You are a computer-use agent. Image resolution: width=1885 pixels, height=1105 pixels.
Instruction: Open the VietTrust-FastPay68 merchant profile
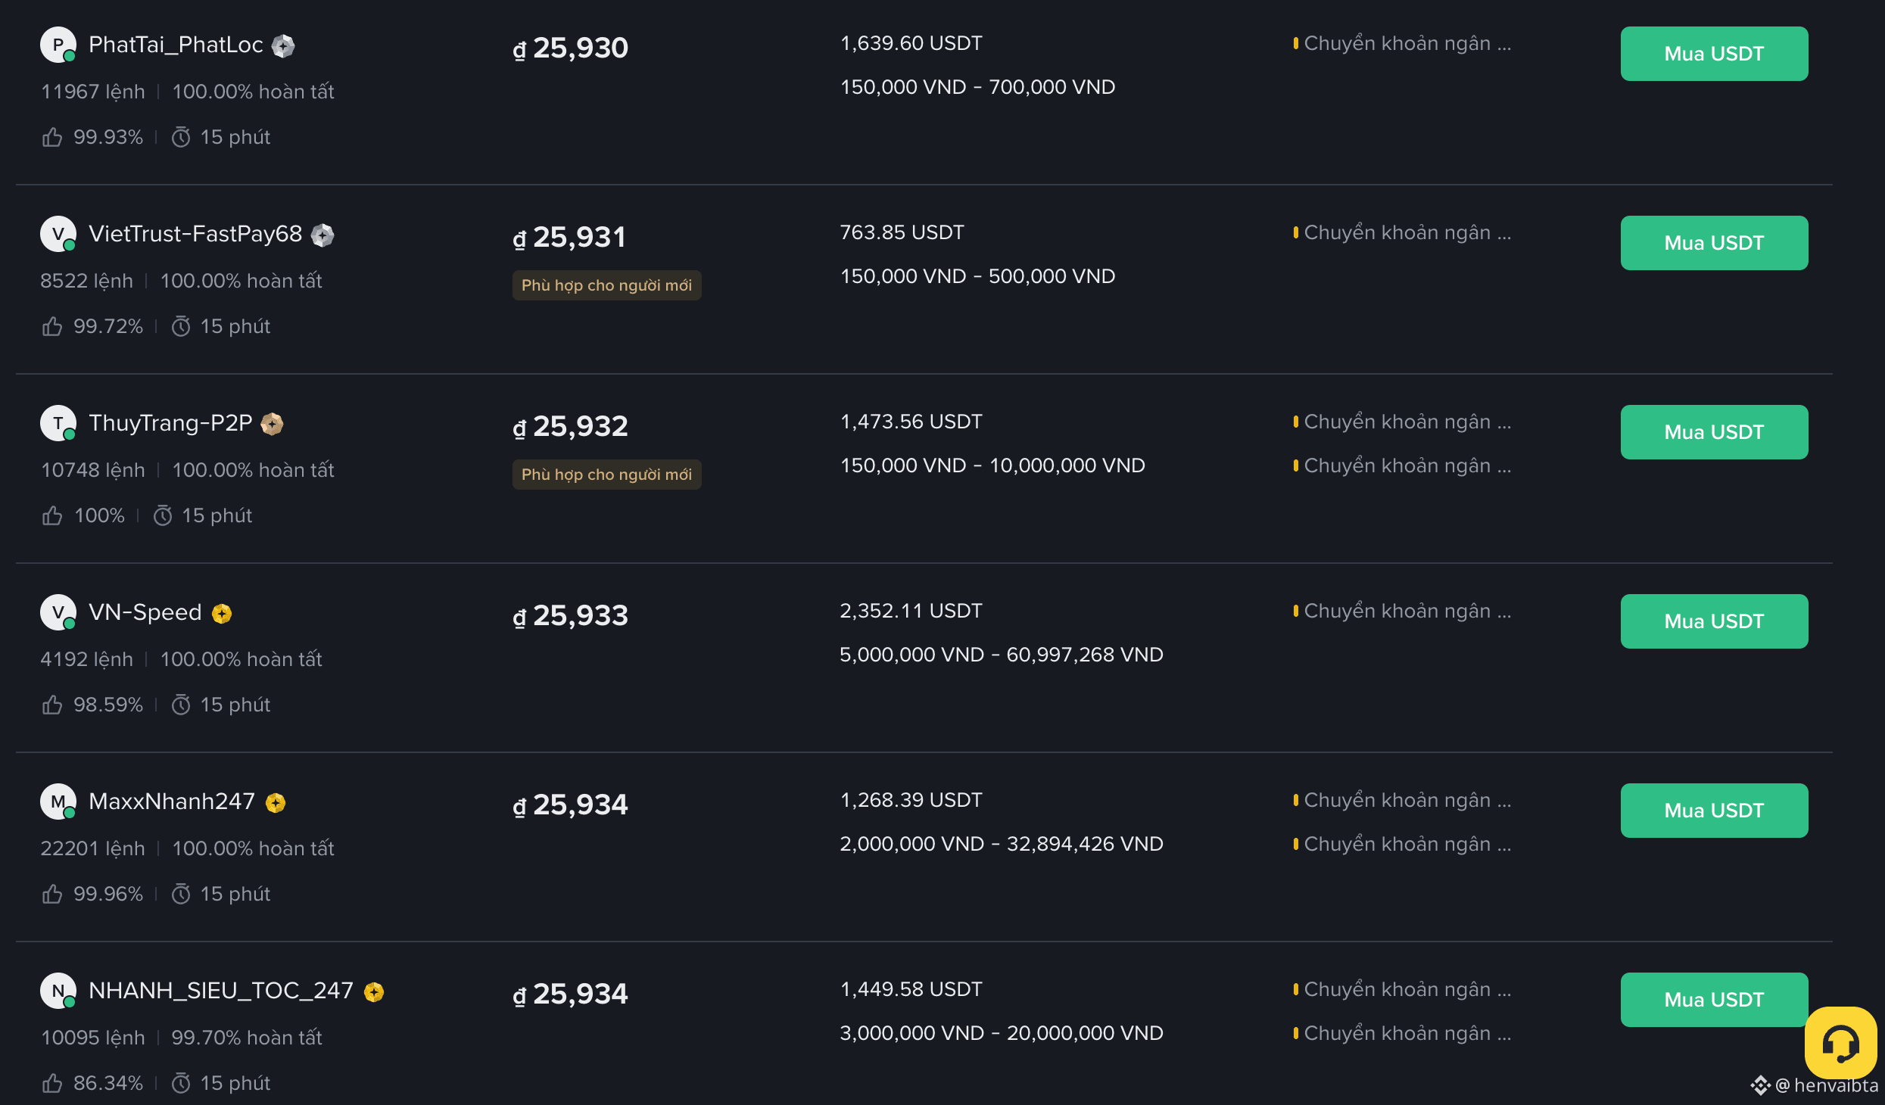click(195, 234)
